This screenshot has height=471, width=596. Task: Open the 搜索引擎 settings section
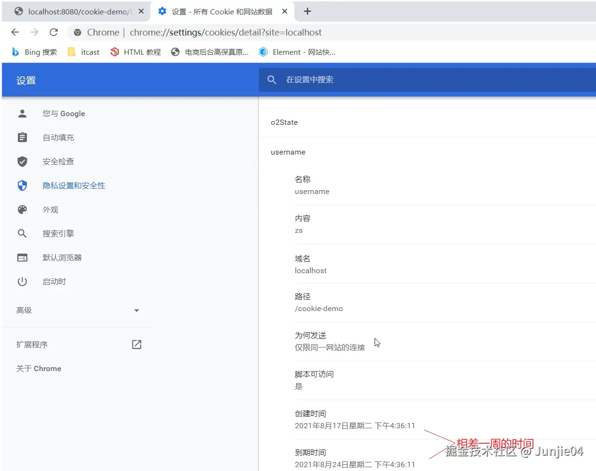[x=58, y=233]
